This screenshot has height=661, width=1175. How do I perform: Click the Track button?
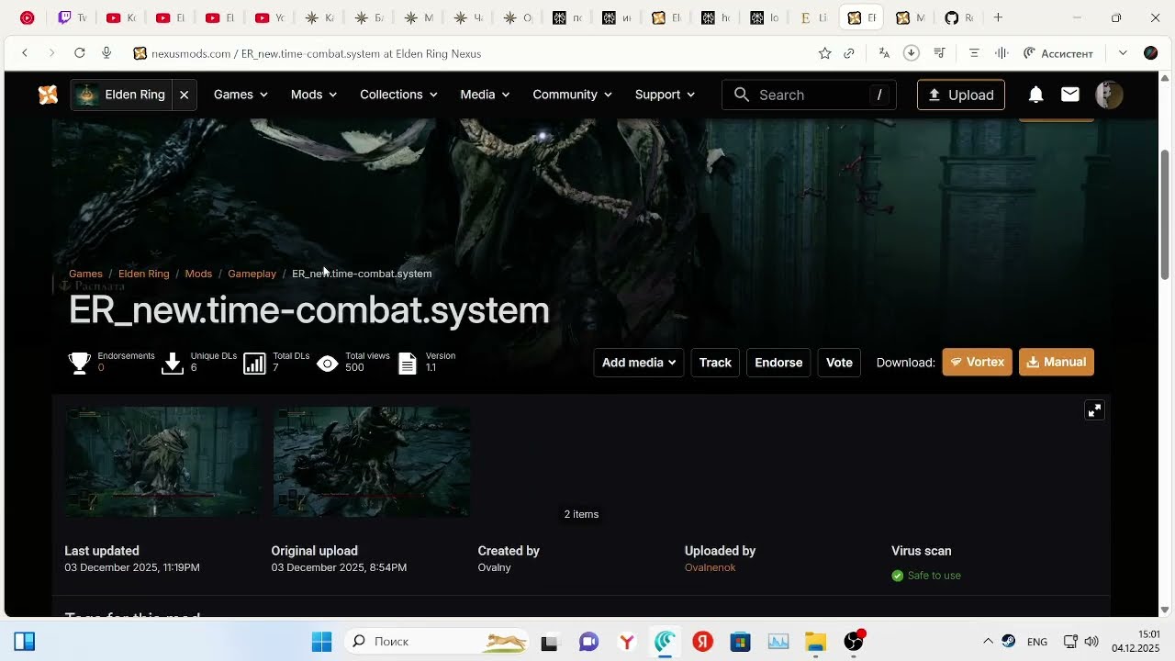715,363
